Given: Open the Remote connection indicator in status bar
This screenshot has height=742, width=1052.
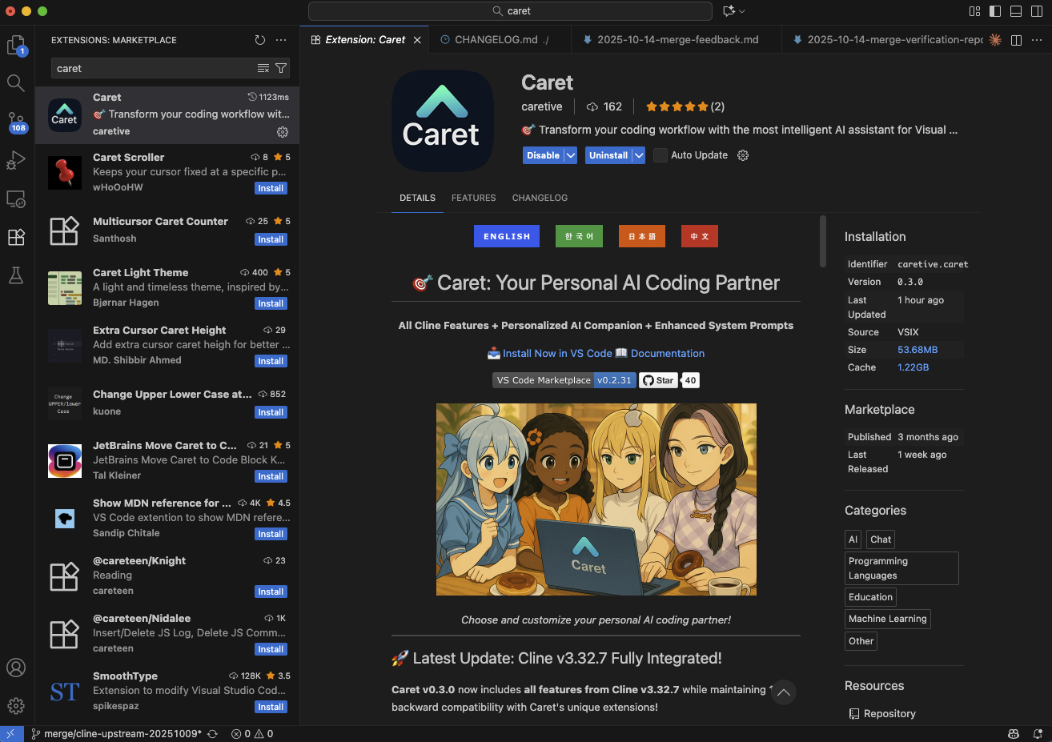Looking at the screenshot, I should 10,732.
